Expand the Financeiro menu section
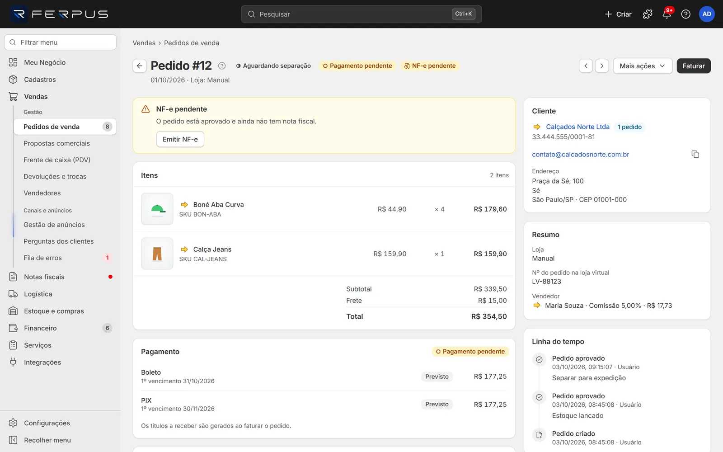Viewport: 723px width, 452px height. 61,328
